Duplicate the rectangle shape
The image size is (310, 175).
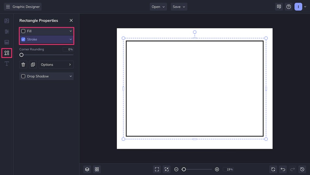pyautogui.click(x=33, y=64)
